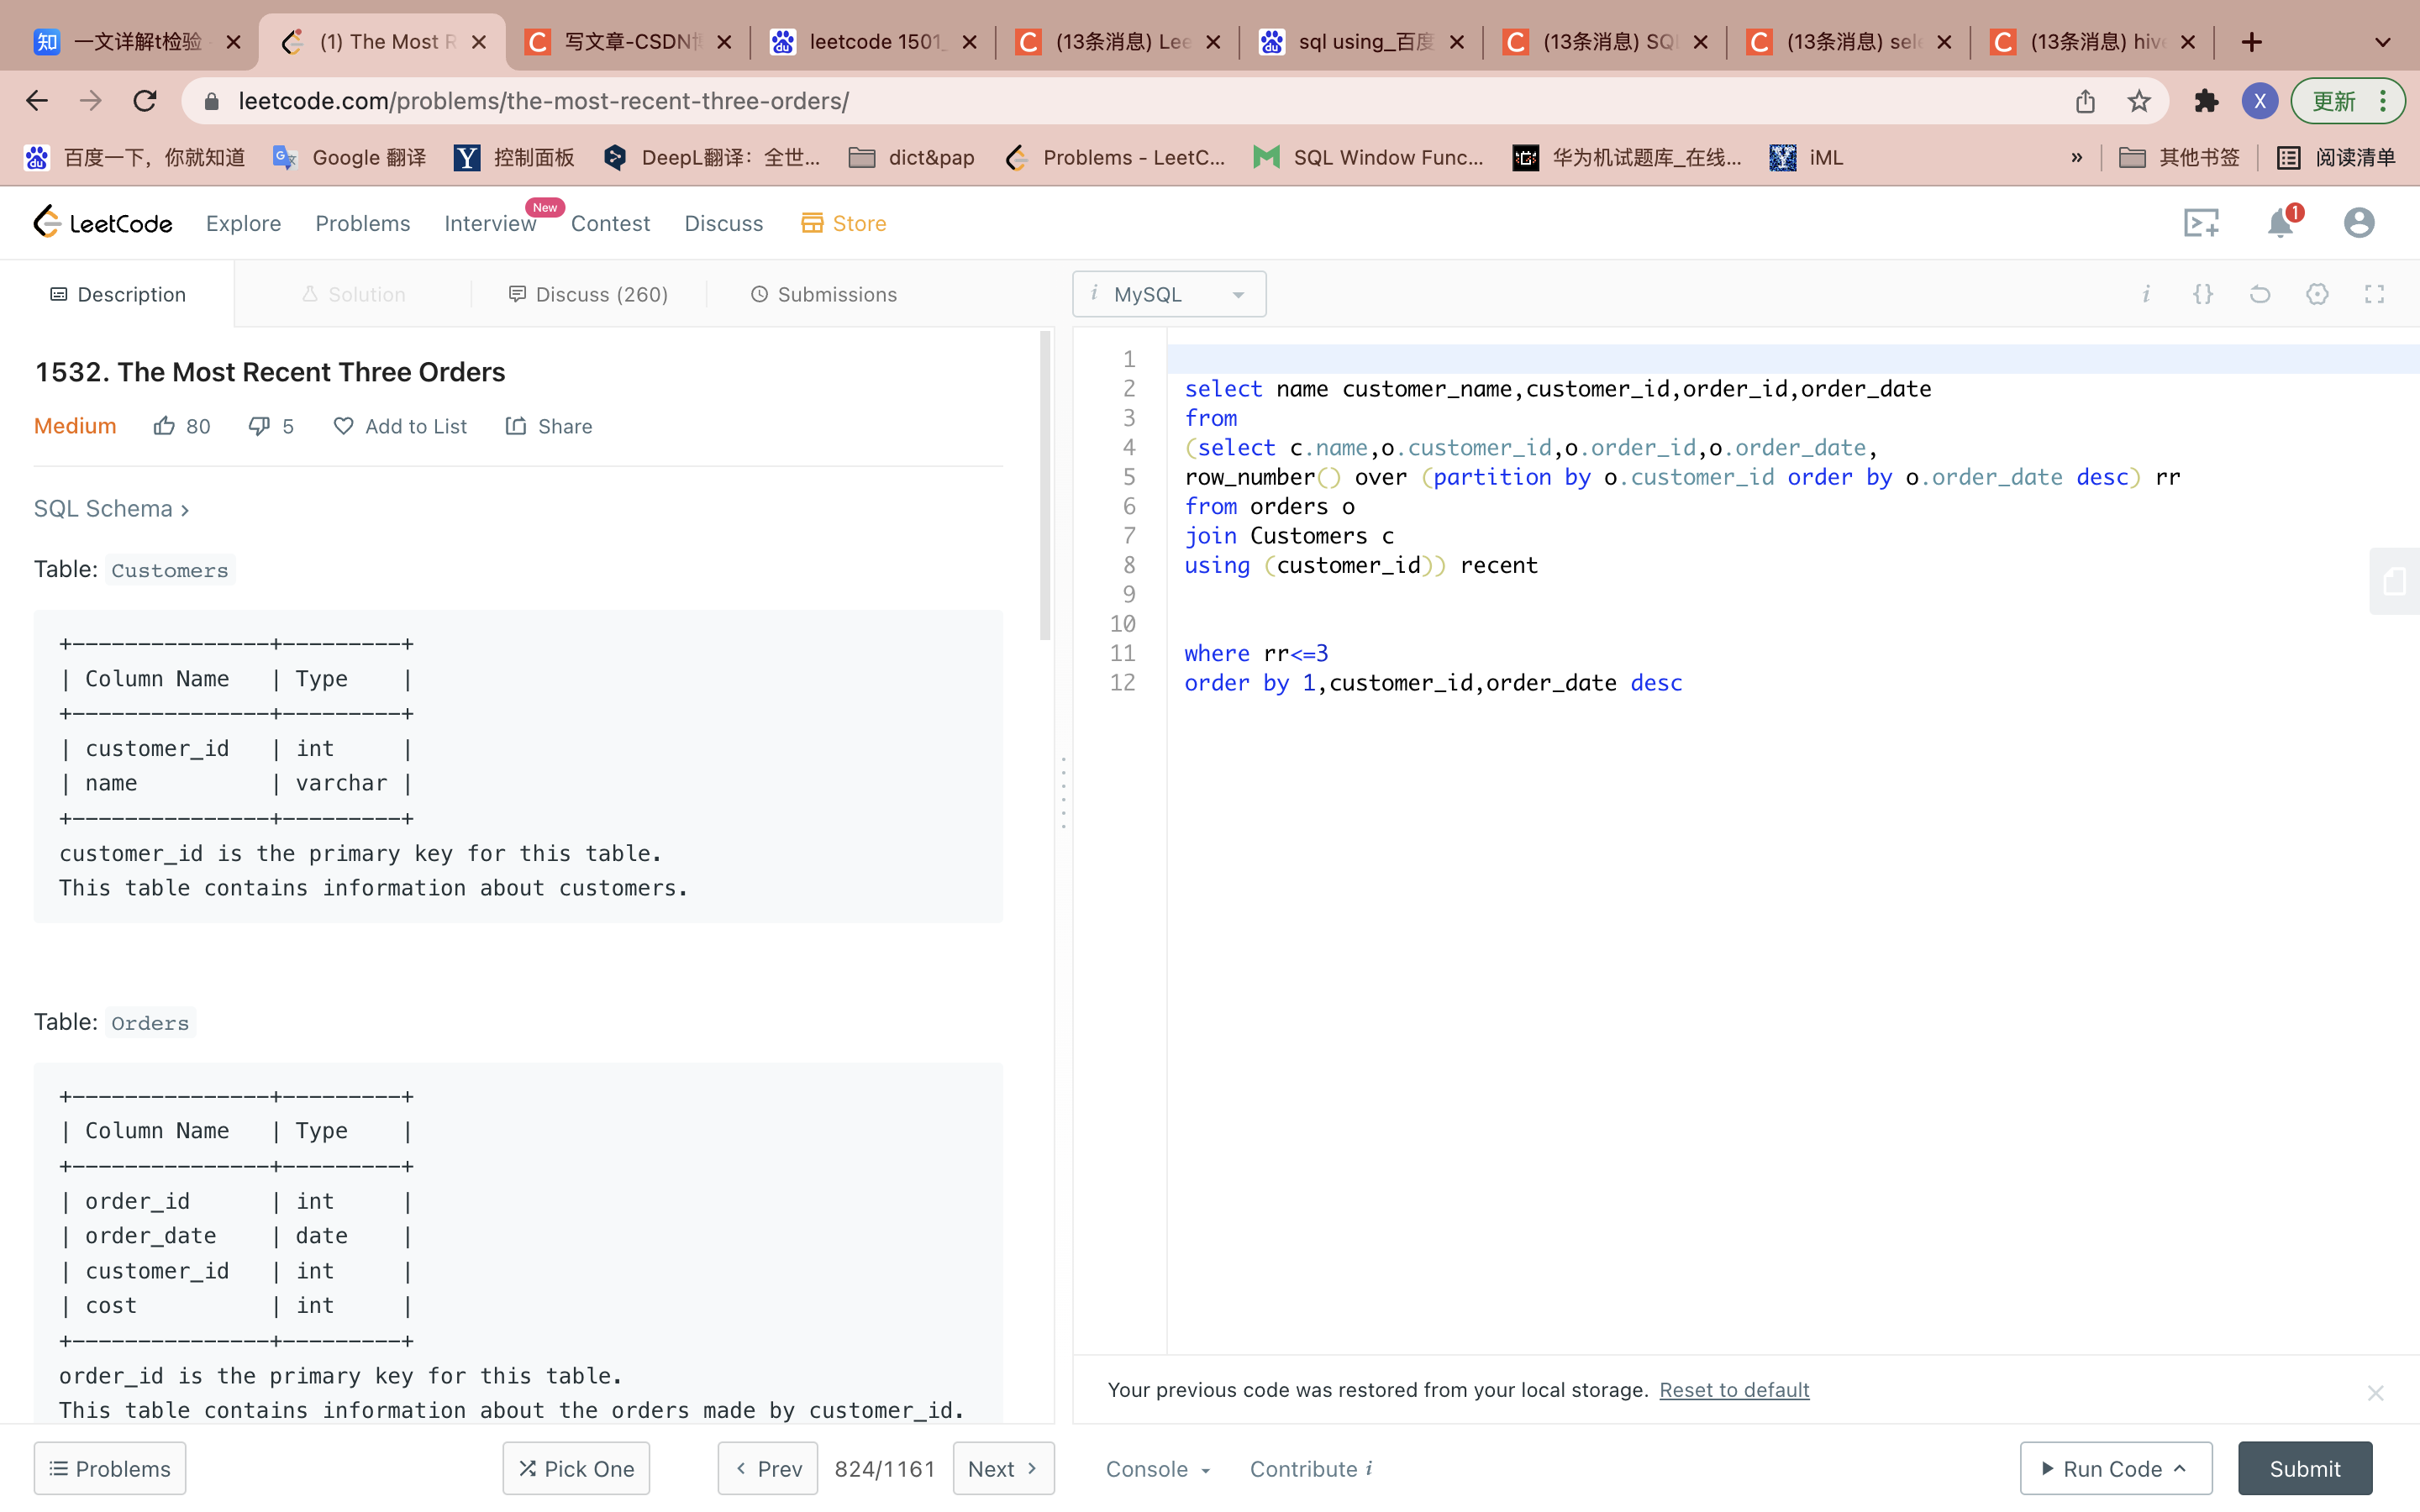2420x1512 pixels.
Task: Bookmark page with the star icon
Action: 2139,101
